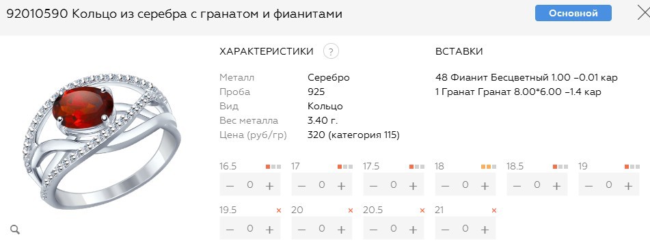Open the characteristics help question-mark icon
The height and width of the screenshot is (248, 650).
pos(331,52)
